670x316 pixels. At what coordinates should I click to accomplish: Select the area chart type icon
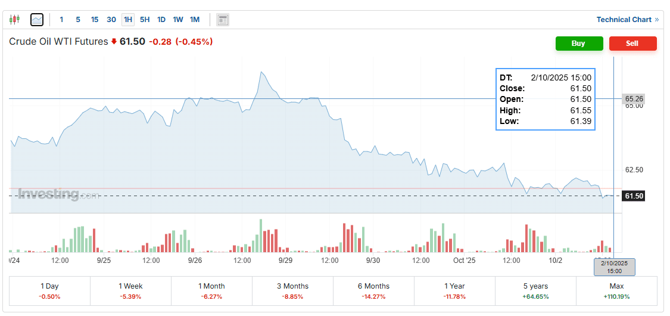(x=37, y=20)
